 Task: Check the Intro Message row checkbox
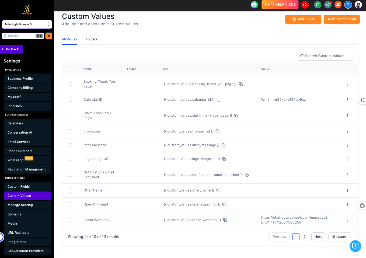coord(70,145)
